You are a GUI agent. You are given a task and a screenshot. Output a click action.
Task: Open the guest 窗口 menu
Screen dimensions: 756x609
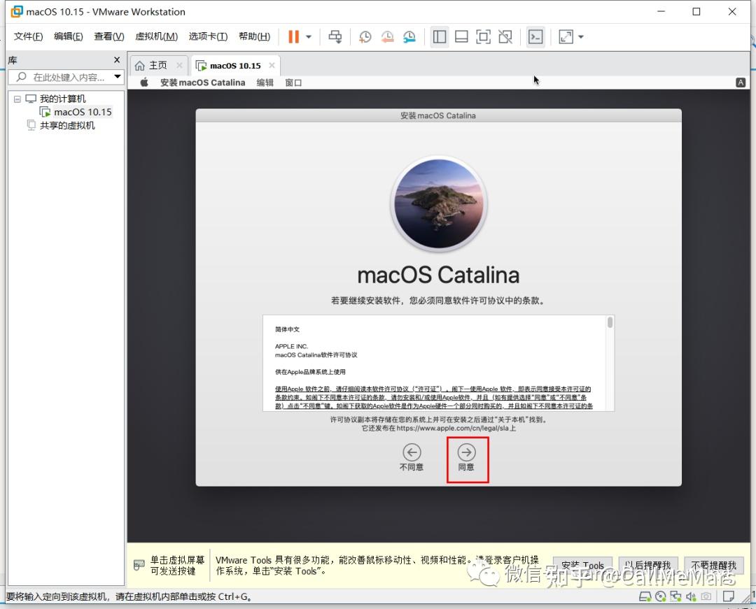(293, 83)
